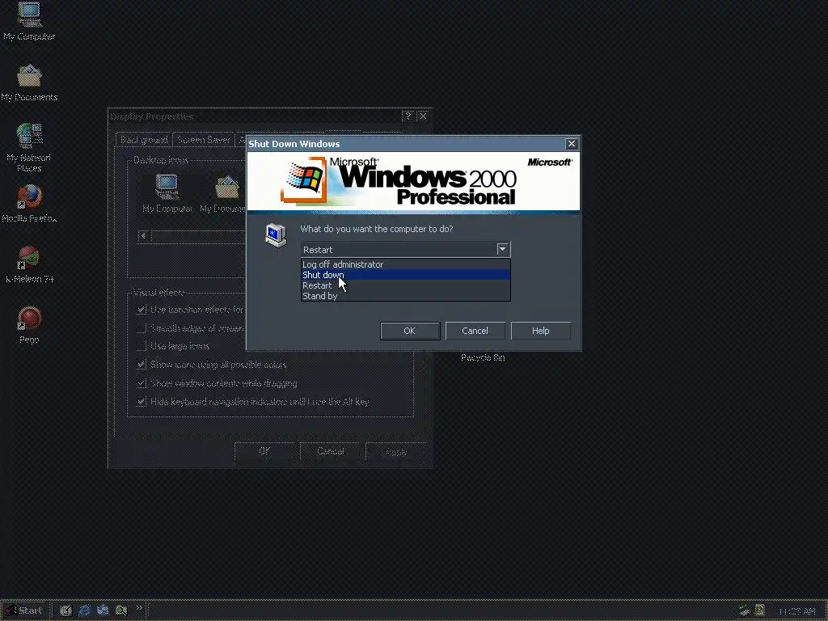The height and width of the screenshot is (621, 828).
Task: Click the taskbar clock
Action: click(797, 611)
